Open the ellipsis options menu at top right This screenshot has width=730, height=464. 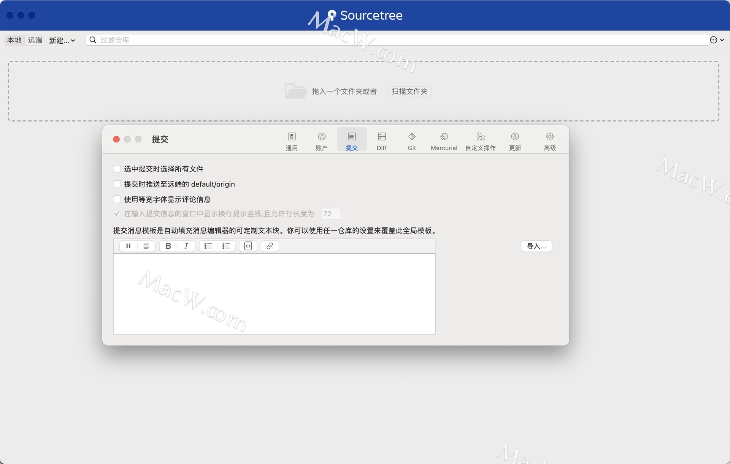click(717, 40)
